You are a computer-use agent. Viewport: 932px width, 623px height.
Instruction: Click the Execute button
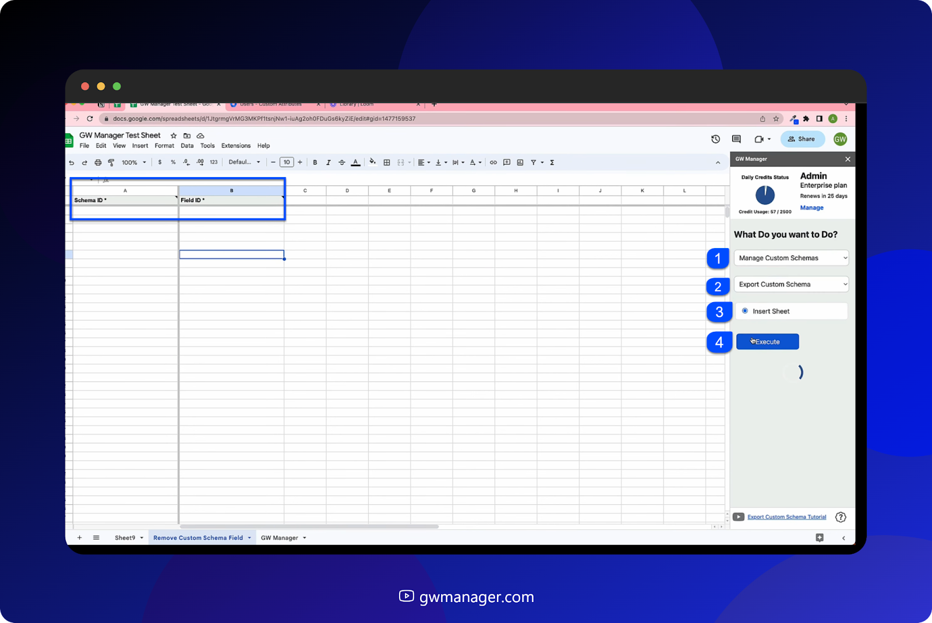(768, 342)
